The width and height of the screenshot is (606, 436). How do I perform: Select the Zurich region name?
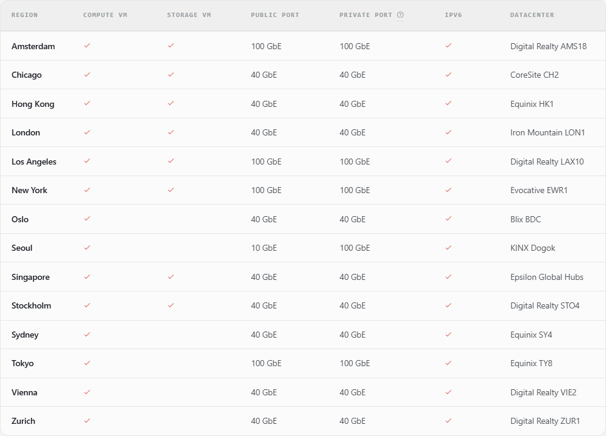point(23,421)
